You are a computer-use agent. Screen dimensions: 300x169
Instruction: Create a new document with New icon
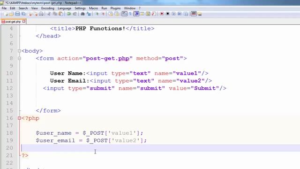pos(6,14)
